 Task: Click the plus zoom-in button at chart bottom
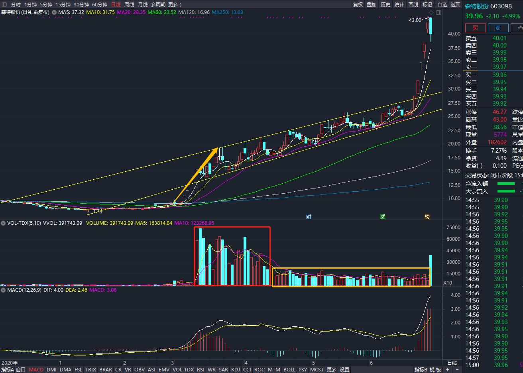(x=447, y=369)
